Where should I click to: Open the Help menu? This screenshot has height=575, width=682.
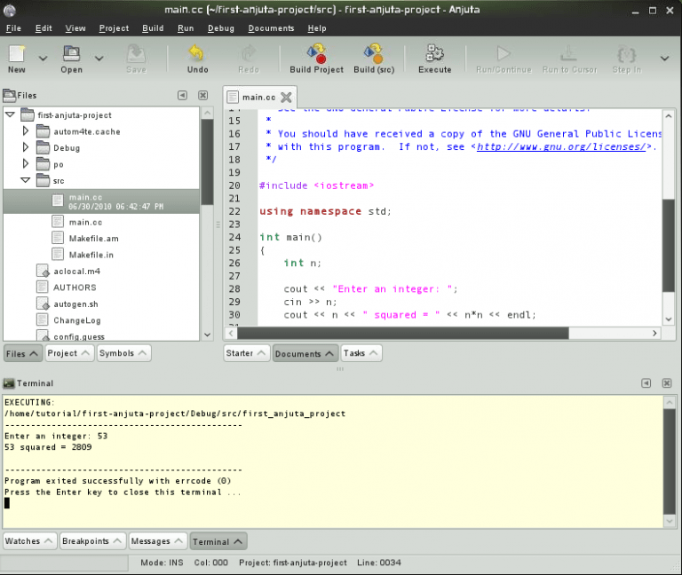(317, 28)
